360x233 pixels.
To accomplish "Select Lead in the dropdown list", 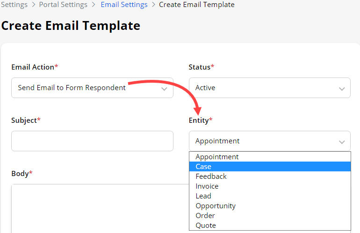I will [203, 196].
